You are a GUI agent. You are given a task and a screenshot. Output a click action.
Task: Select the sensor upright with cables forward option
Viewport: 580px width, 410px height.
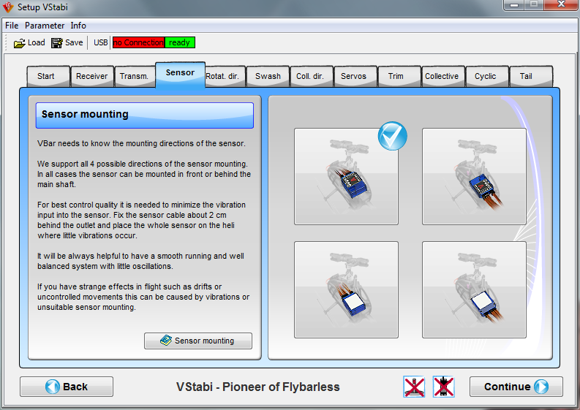click(346, 176)
